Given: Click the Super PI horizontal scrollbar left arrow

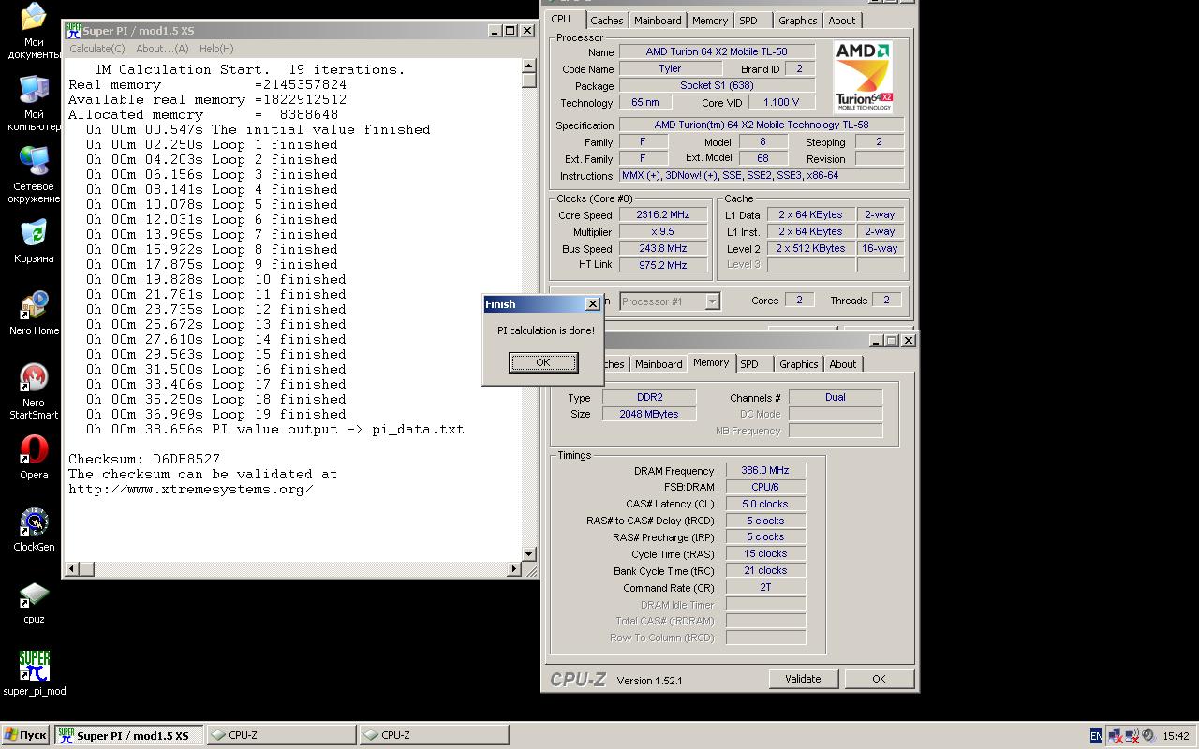Looking at the screenshot, I should pyautogui.click(x=72, y=568).
